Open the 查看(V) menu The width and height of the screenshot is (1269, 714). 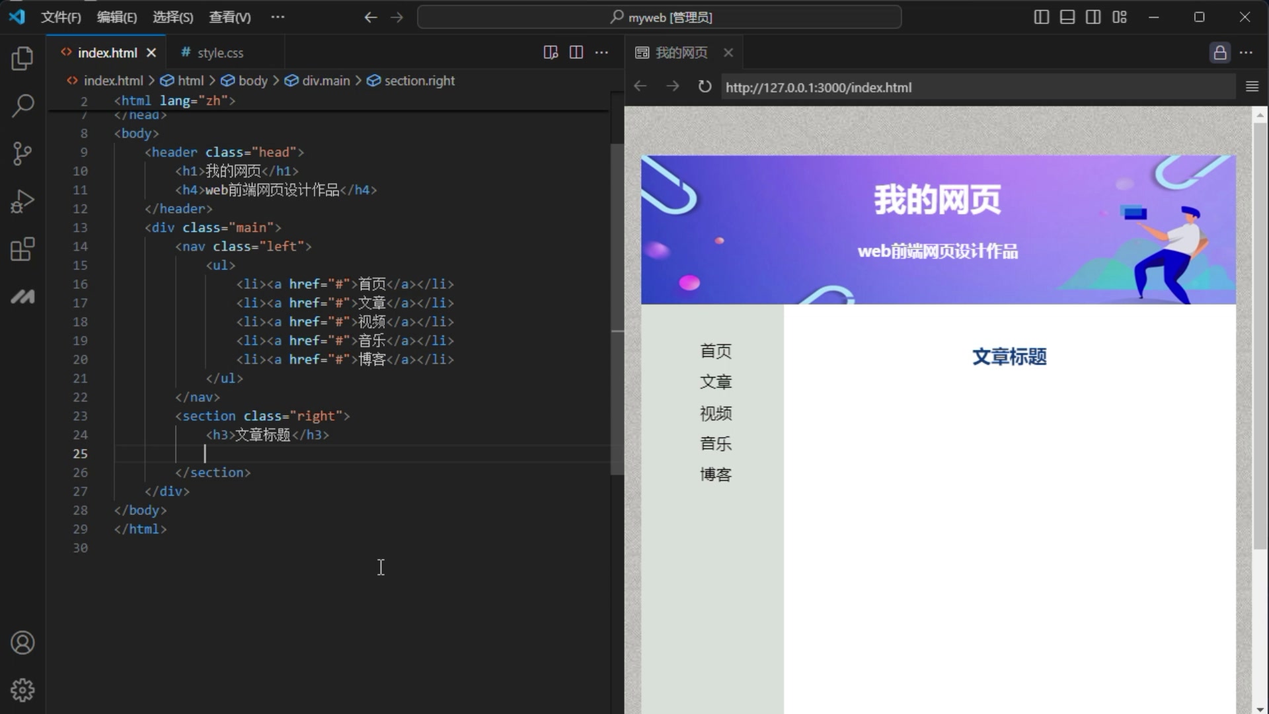point(229,17)
